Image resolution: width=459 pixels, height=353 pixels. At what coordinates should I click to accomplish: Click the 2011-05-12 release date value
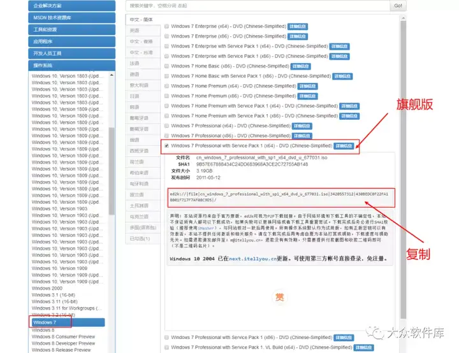tap(208, 178)
